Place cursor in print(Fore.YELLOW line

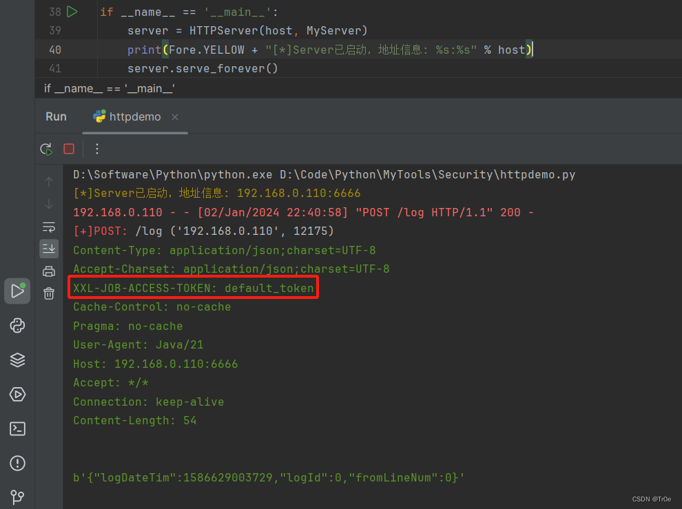click(x=330, y=50)
